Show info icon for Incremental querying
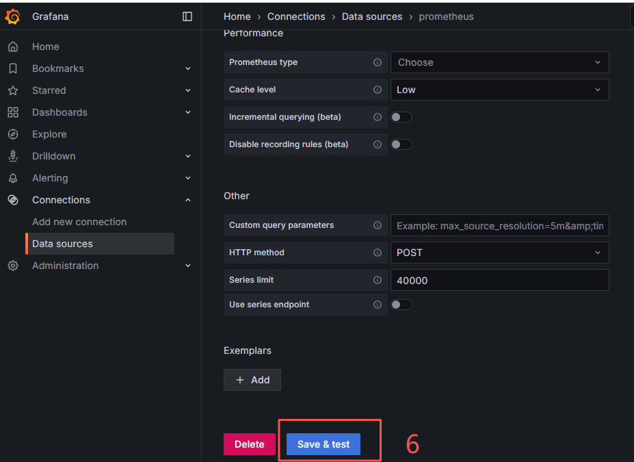The image size is (634, 462). click(378, 117)
